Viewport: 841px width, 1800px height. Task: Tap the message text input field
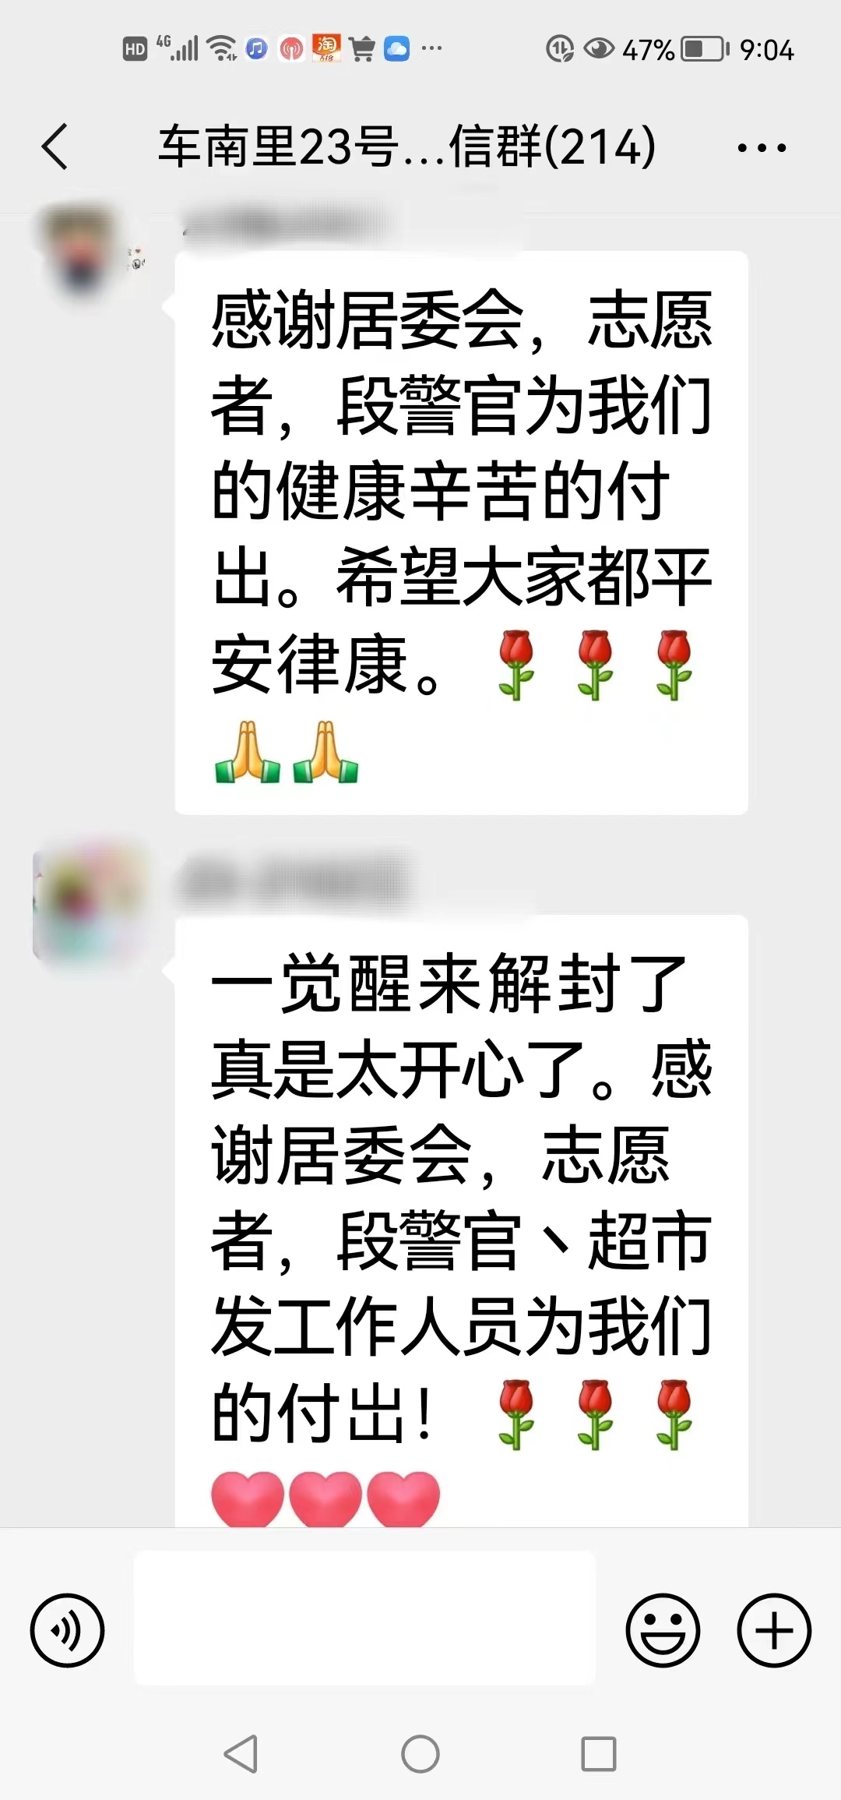click(x=364, y=1618)
